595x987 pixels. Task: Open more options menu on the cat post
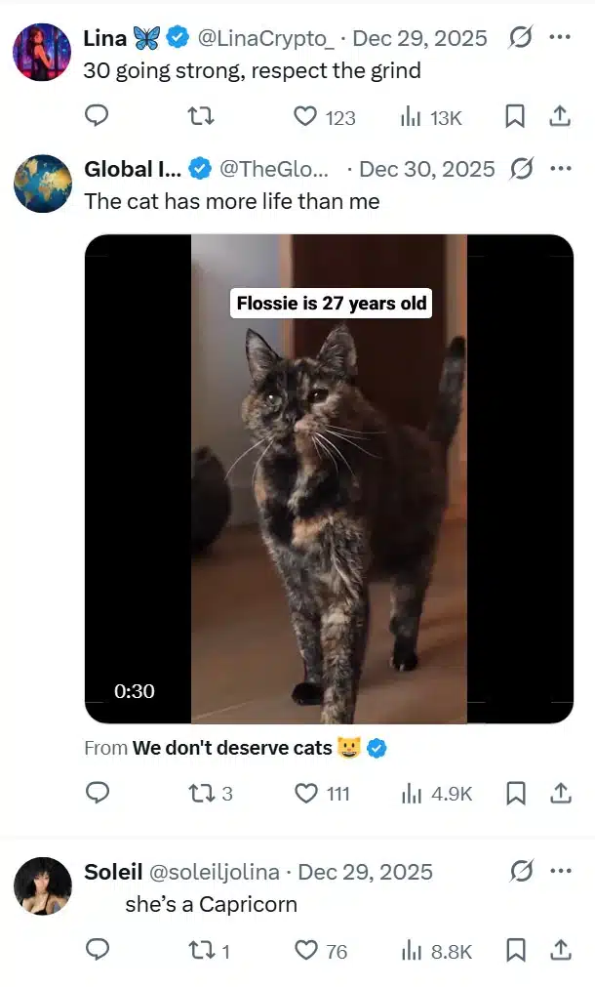coord(560,169)
